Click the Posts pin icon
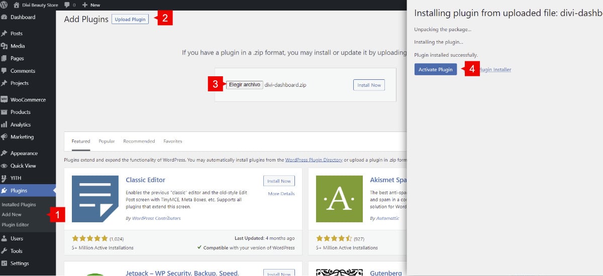Viewport: 603px width, 276px height. tap(5, 34)
